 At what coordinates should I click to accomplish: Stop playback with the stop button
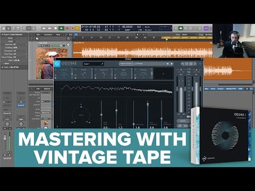pos(56,28)
